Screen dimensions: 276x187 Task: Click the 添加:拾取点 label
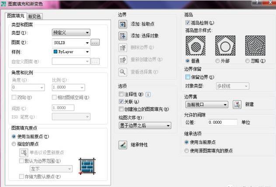[143, 24]
